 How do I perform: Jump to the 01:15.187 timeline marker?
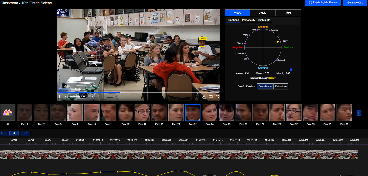pos(149,140)
